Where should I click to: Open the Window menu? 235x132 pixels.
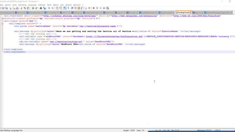coord(77,5)
